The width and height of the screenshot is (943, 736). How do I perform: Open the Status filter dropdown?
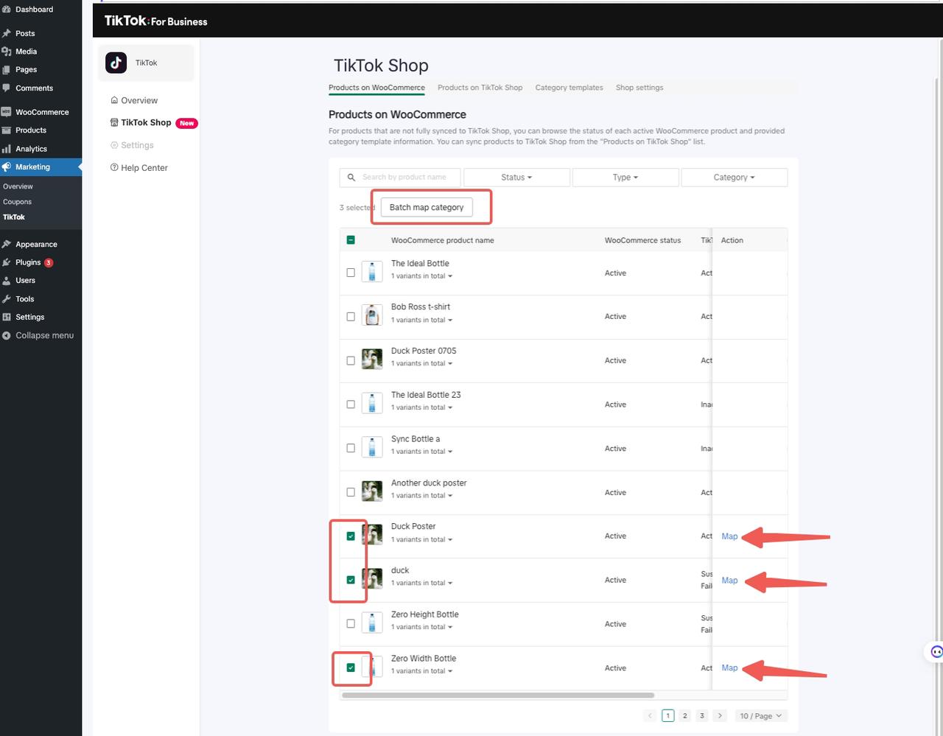click(x=516, y=178)
